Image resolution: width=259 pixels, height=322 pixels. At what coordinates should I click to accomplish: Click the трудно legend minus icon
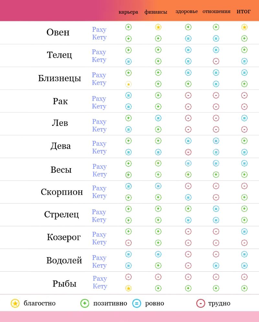point(201,303)
